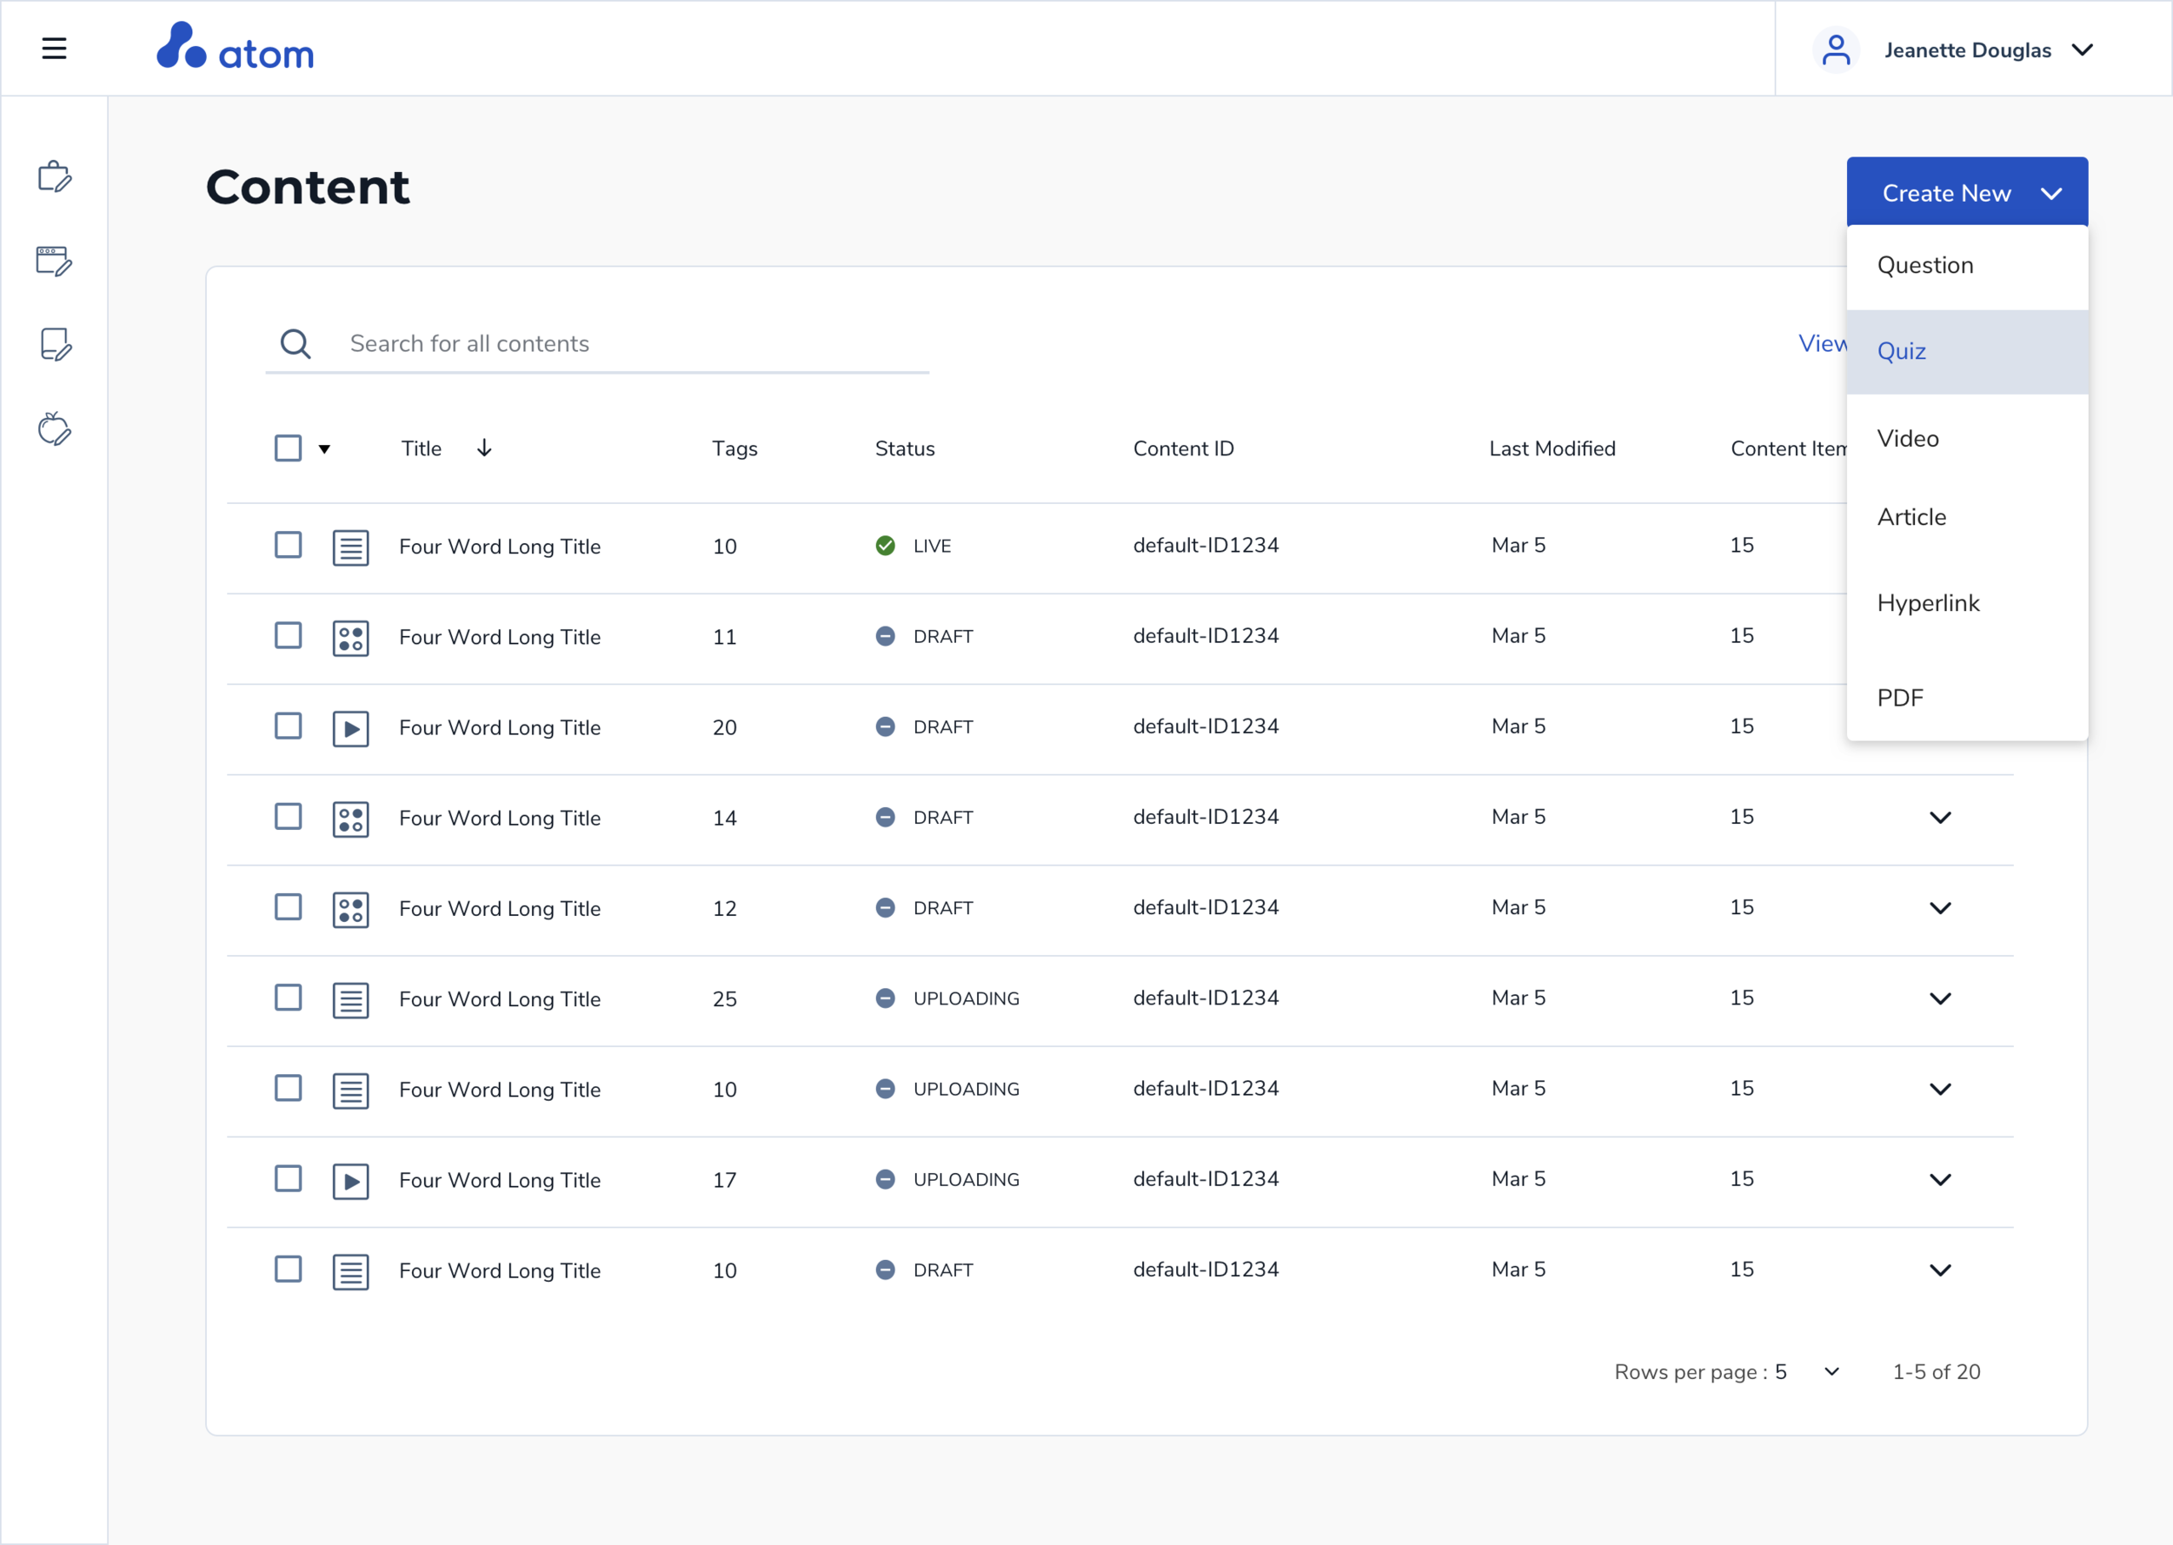Click the user avatar icon
This screenshot has height=1545, width=2173.
pos(1835,50)
